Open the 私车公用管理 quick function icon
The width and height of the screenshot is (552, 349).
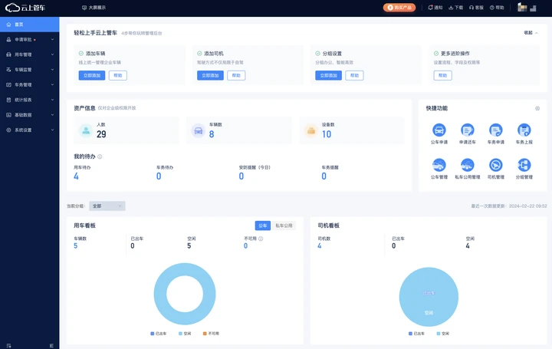click(x=468, y=165)
